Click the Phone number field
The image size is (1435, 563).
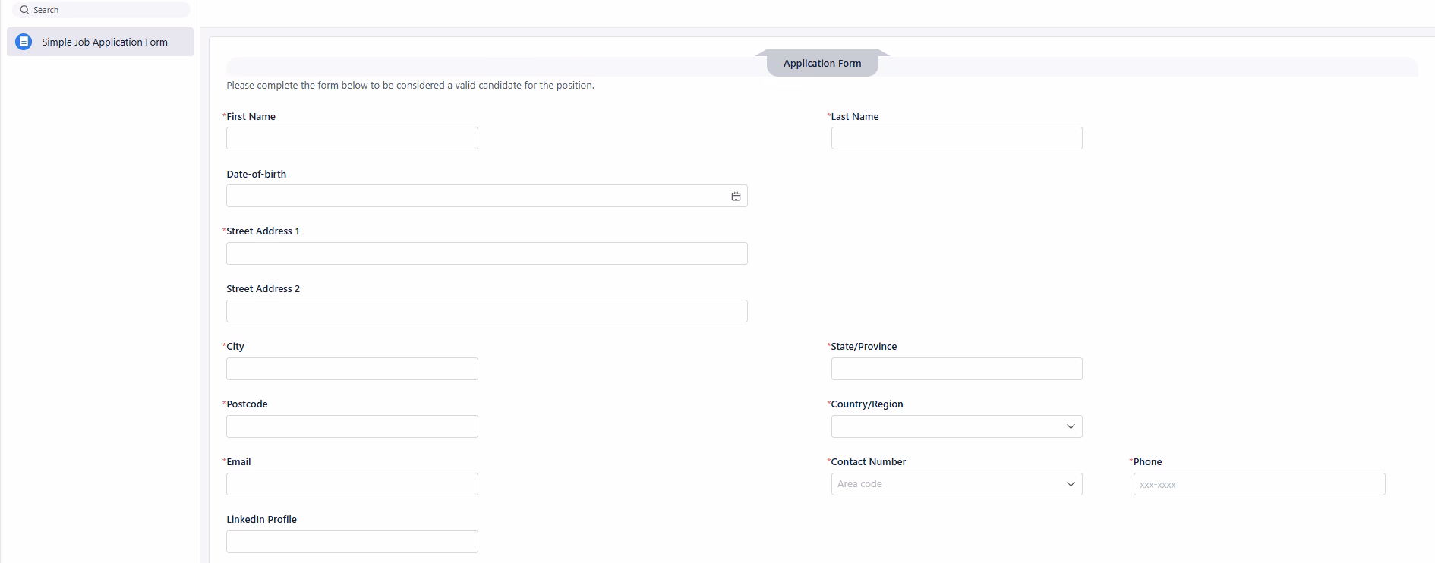click(x=1258, y=484)
